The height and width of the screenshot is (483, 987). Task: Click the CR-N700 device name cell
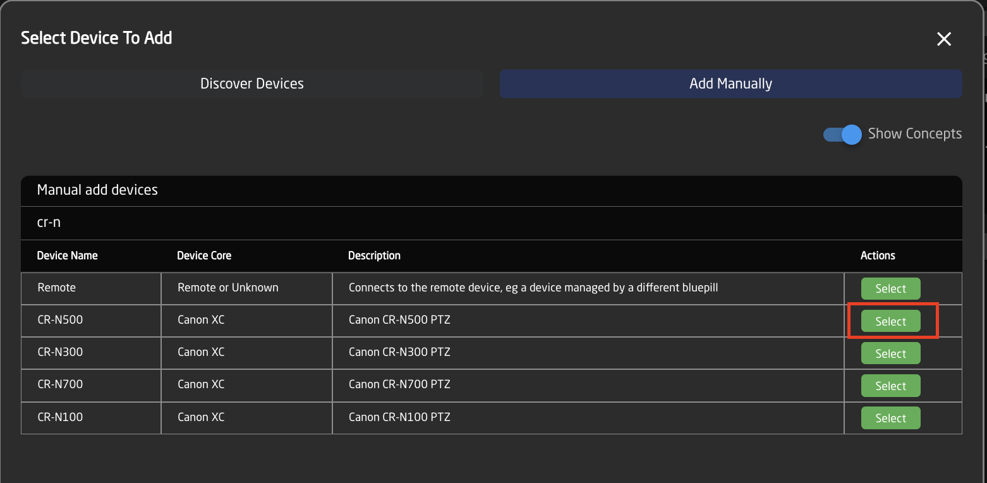(59, 385)
